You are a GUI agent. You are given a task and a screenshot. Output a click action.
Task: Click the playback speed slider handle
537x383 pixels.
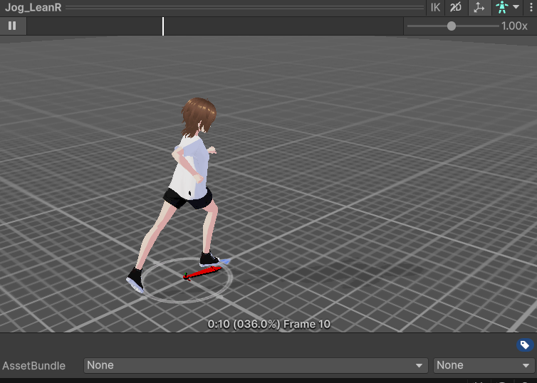click(x=452, y=26)
